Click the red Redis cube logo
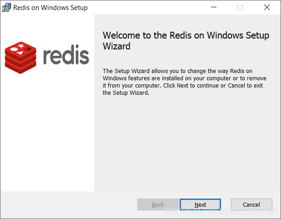 (x=20, y=58)
